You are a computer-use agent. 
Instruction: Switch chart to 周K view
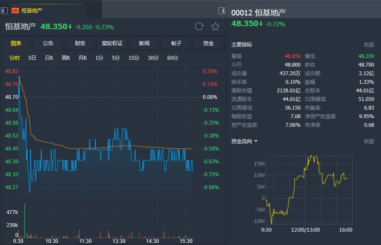(66, 58)
